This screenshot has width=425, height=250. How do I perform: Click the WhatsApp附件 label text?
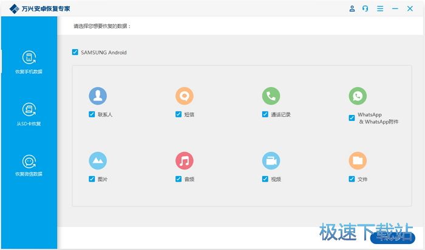point(382,122)
